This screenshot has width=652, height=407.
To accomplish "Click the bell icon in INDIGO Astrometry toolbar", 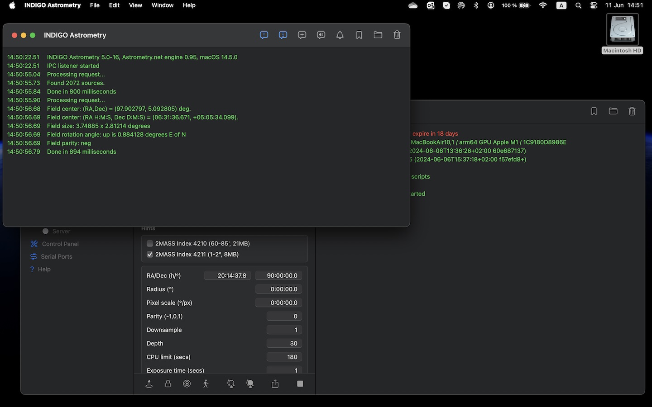I will (x=340, y=35).
